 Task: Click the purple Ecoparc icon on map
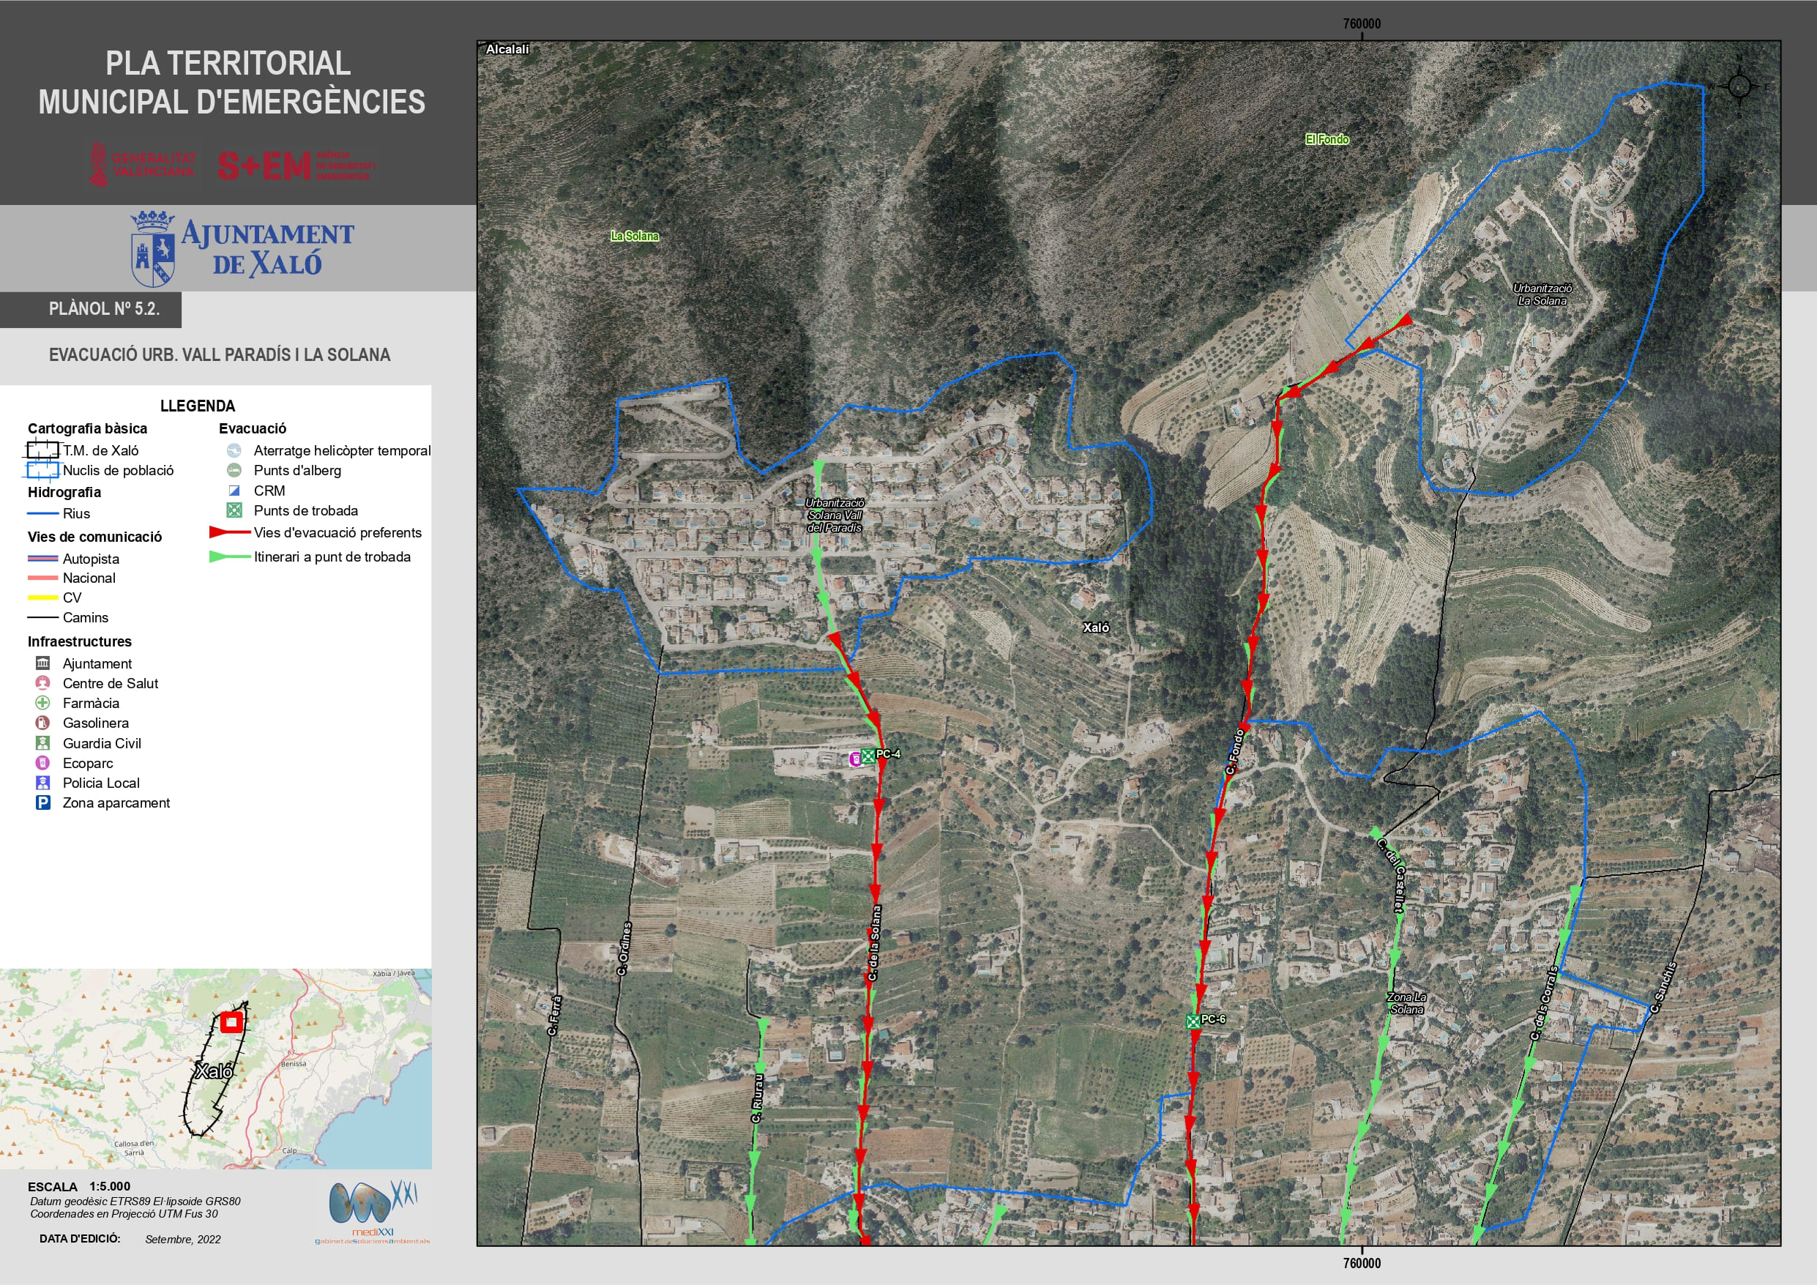[854, 759]
